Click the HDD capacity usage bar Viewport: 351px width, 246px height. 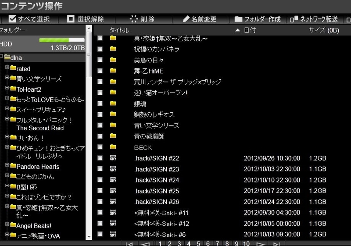pos(62,40)
